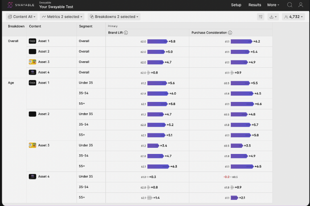Go to the Setup tab
Image resolution: width=310 pixels, height=206 pixels.
click(236, 5)
